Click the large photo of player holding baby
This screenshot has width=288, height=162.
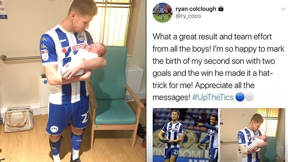(x=73, y=81)
